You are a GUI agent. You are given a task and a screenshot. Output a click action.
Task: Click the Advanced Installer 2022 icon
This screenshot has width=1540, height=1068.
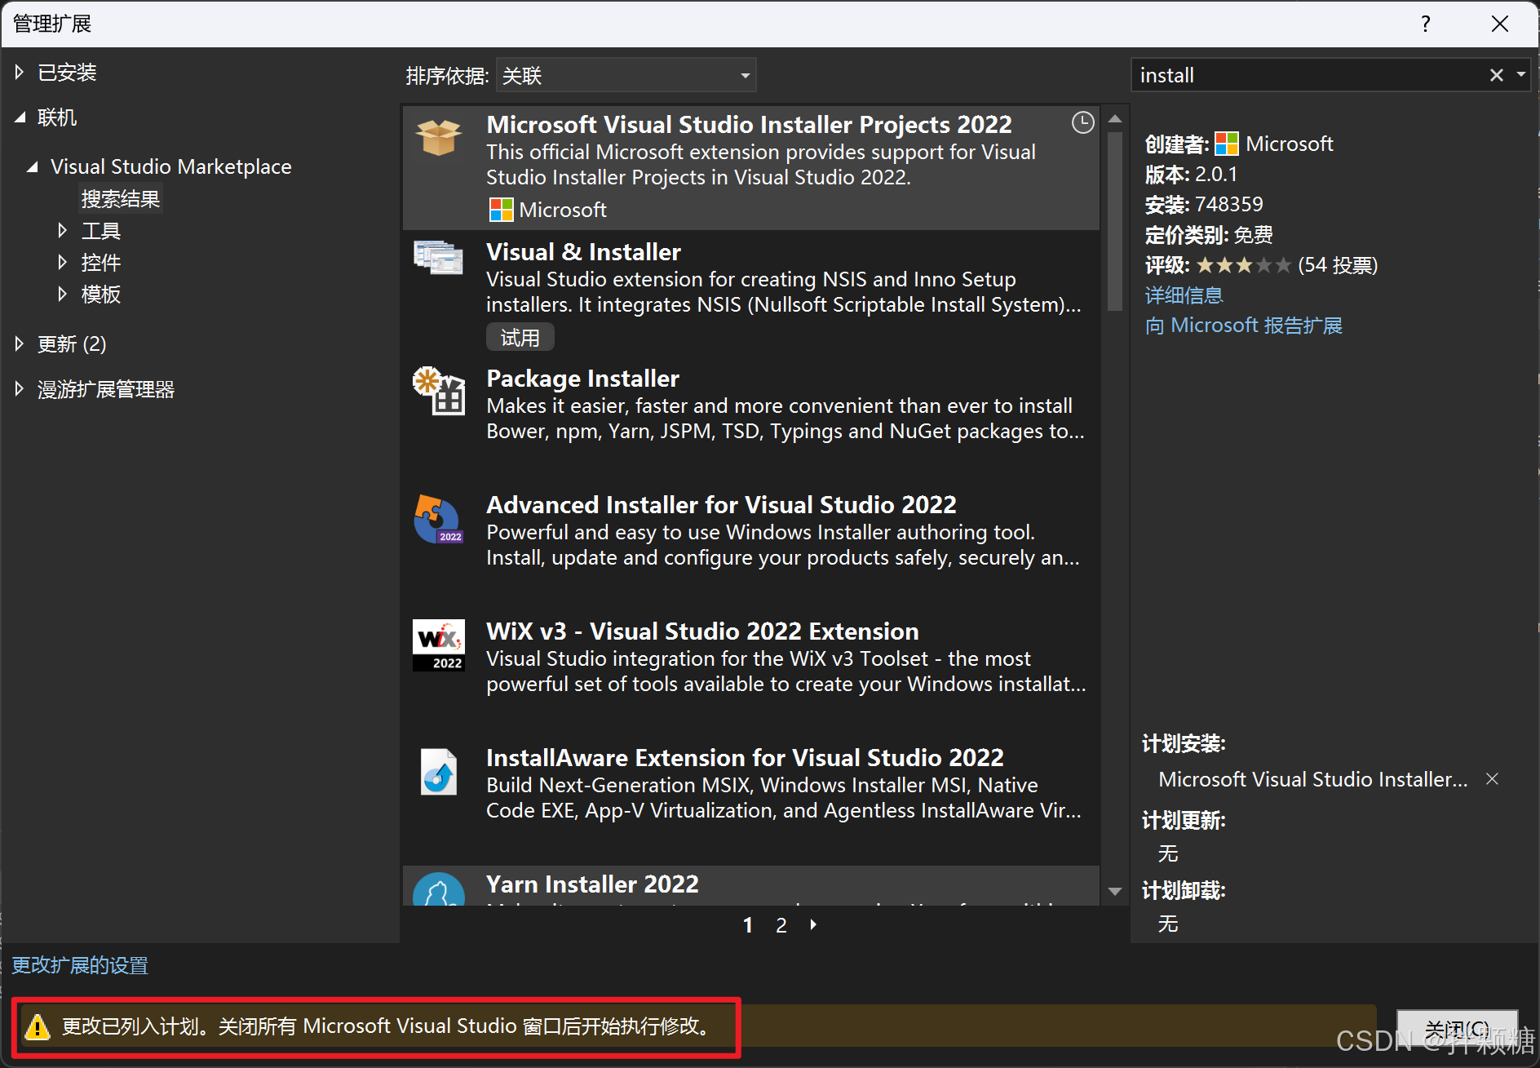438,519
